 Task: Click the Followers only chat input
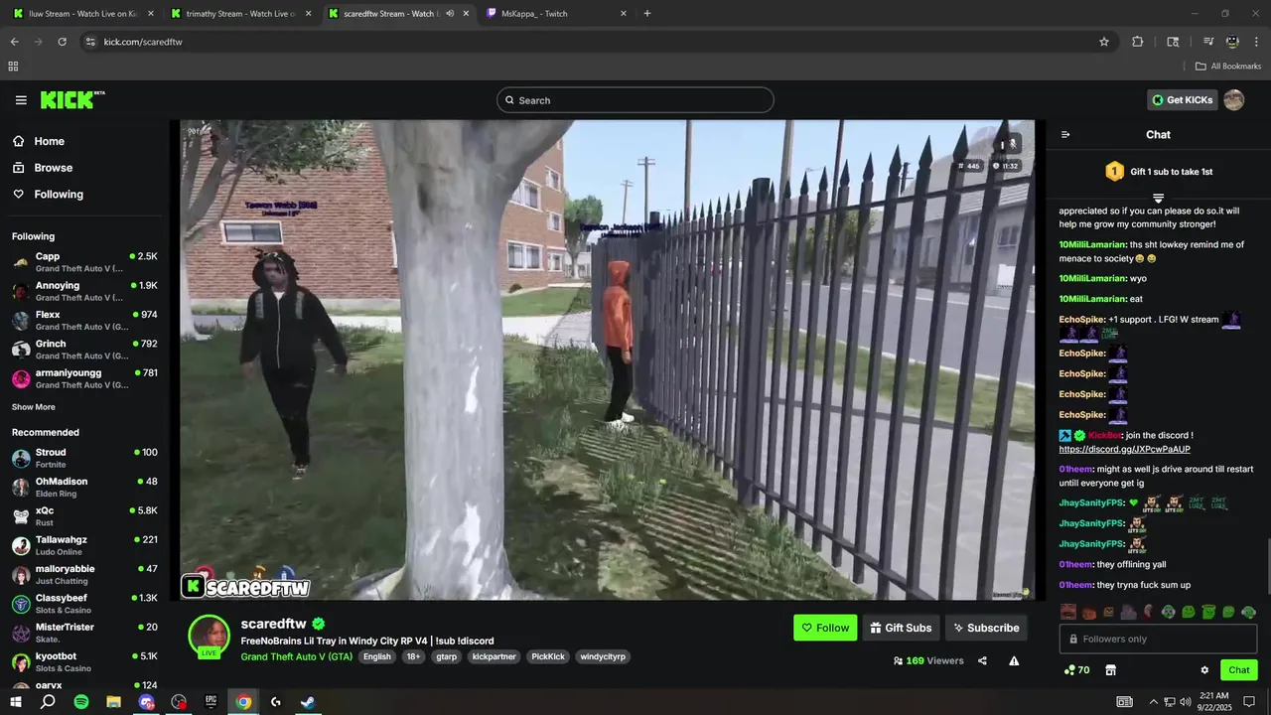(1158, 639)
